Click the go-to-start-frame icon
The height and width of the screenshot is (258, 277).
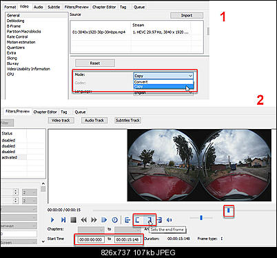(x=127, y=220)
